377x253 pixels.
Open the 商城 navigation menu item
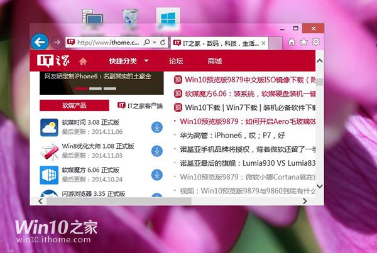click(x=214, y=62)
